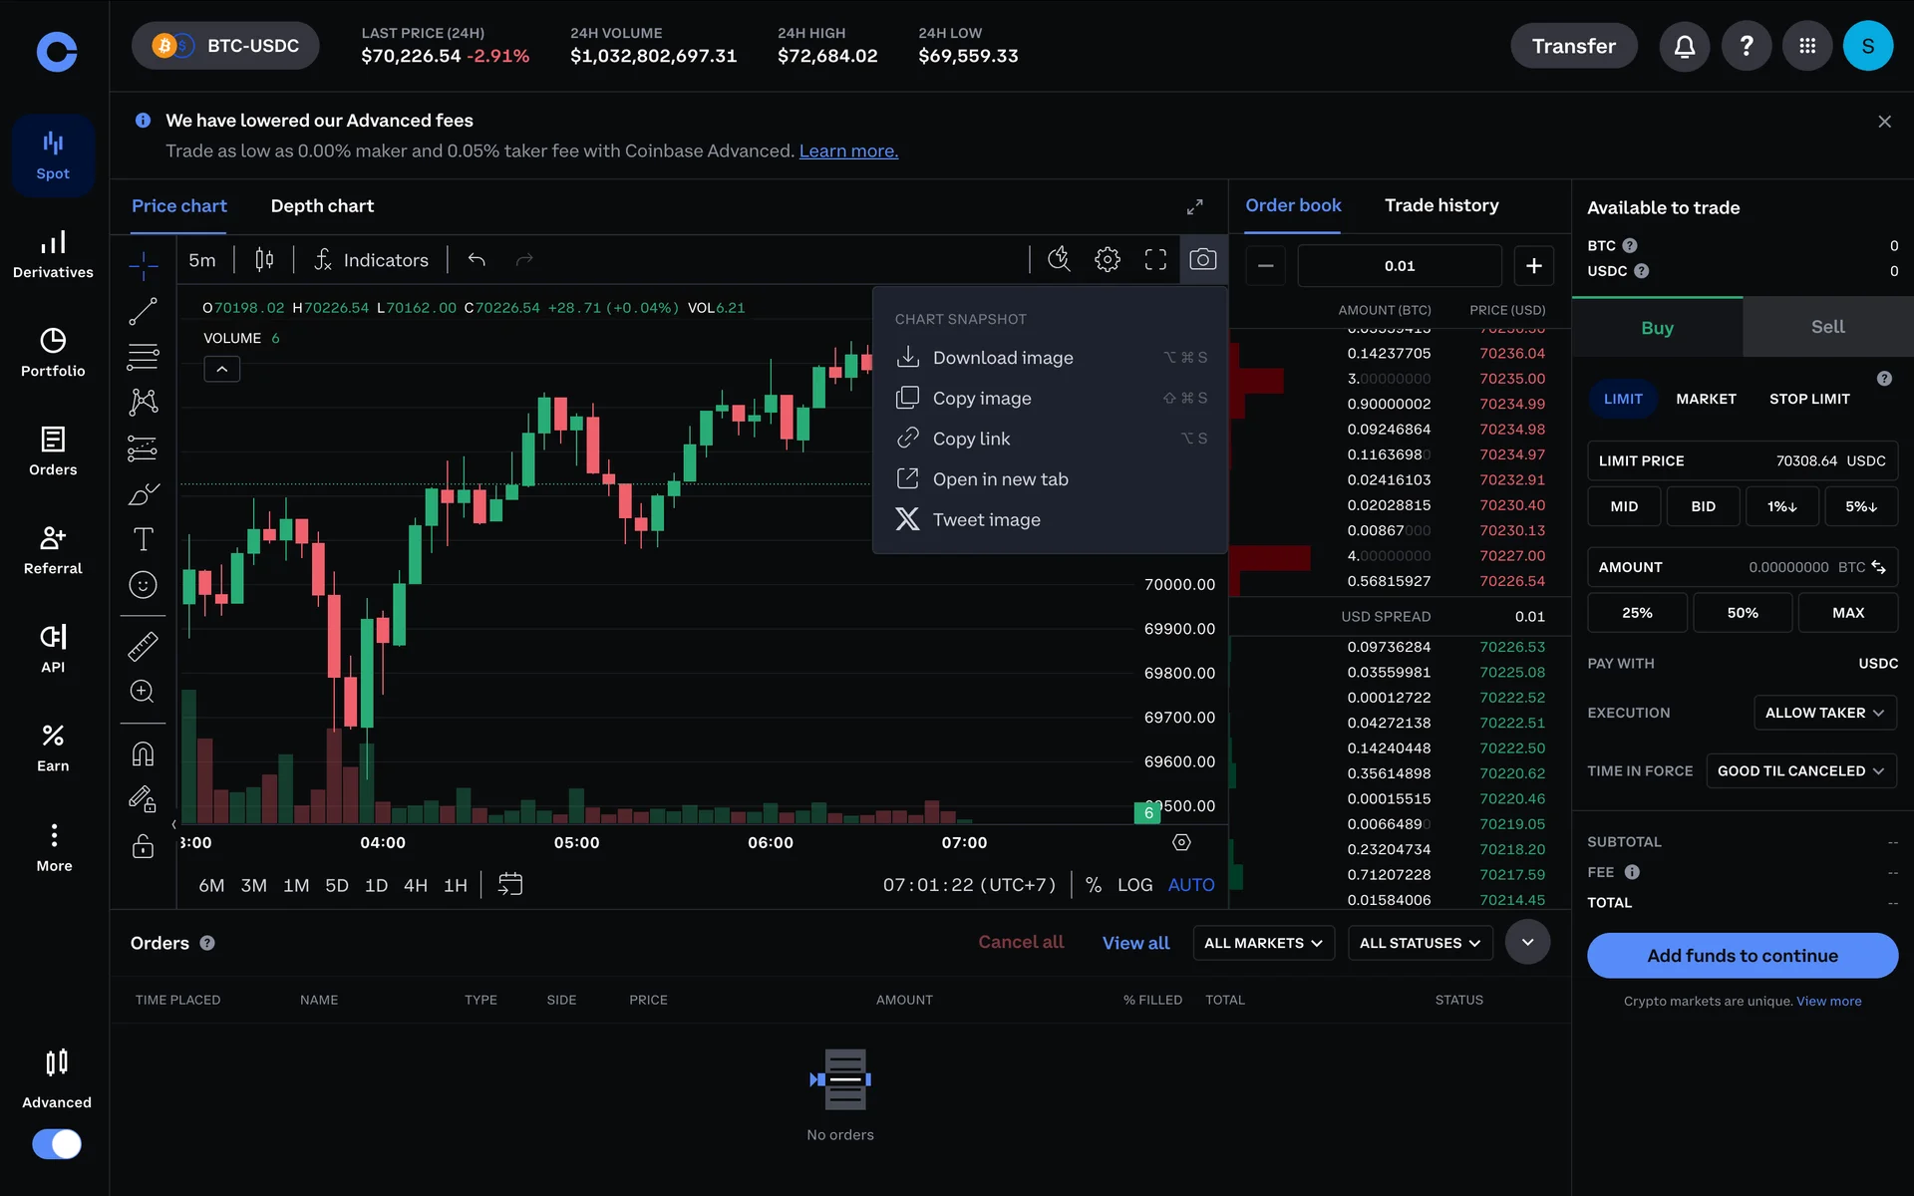Click the camera snapshot icon
The width and height of the screenshot is (1914, 1196).
tap(1202, 260)
